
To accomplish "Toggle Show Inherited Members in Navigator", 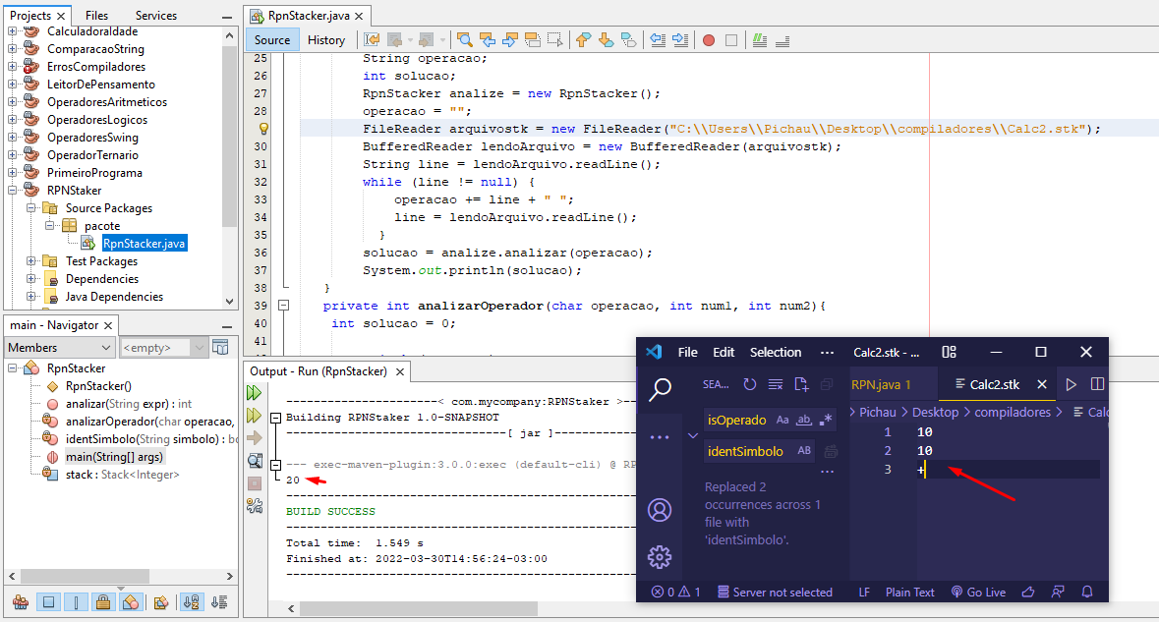I will [x=21, y=602].
